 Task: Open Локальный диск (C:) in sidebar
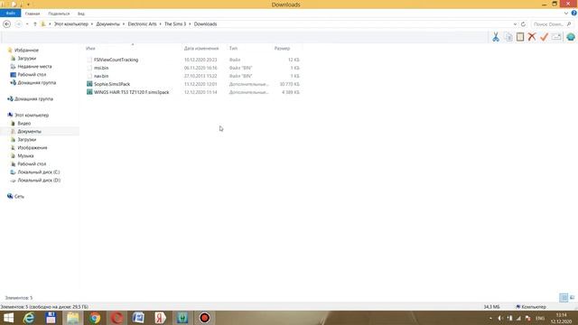pos(39,172)
